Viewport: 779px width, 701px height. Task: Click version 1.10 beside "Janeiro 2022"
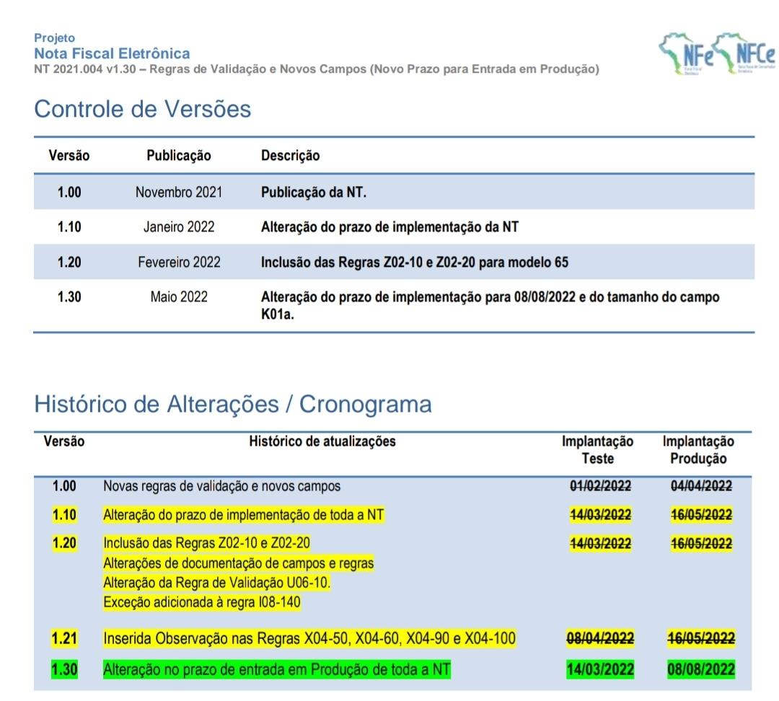click(x=69, y=227)
